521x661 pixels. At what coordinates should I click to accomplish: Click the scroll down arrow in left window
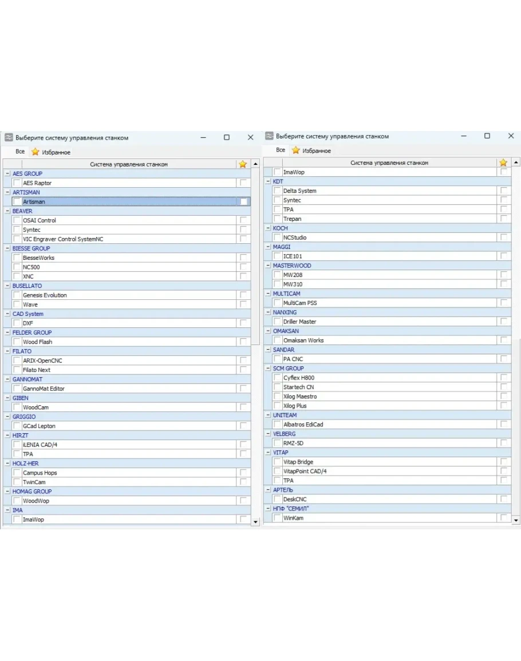[x=255, y=520]
